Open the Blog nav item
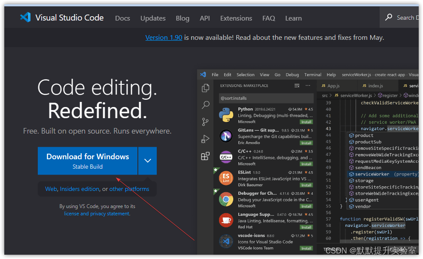This screenshot has height=259, width=423. tap(183, 18)
